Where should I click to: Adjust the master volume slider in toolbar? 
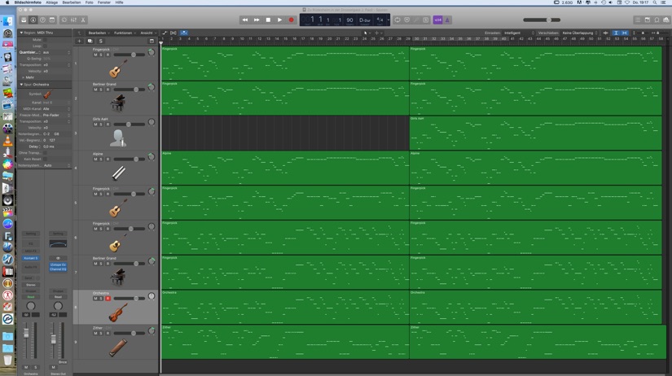coord(542,20)
